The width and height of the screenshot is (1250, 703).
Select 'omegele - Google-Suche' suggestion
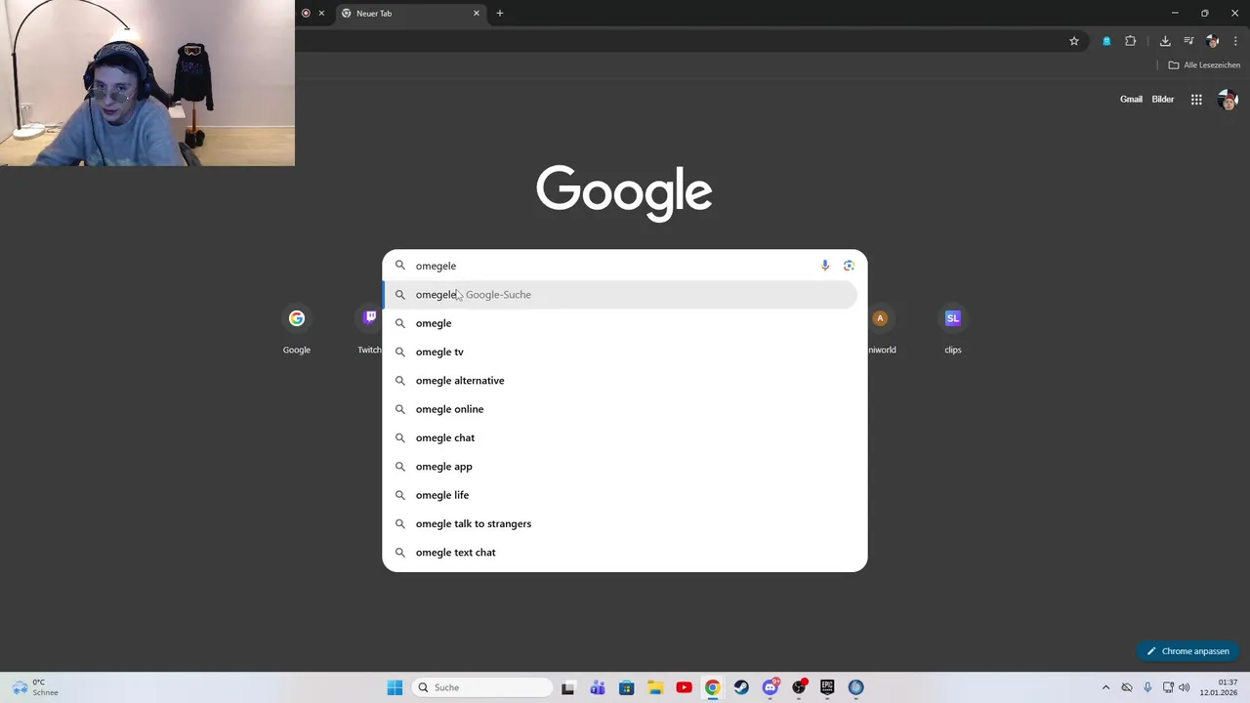620,294
